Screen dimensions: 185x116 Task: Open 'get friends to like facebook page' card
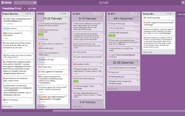click(x=17, y=79)
